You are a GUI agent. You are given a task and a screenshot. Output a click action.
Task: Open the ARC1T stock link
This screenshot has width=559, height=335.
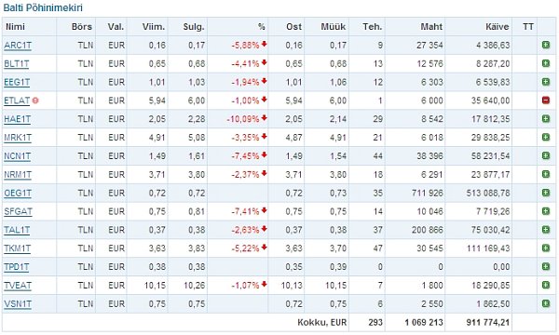(18, 46)
